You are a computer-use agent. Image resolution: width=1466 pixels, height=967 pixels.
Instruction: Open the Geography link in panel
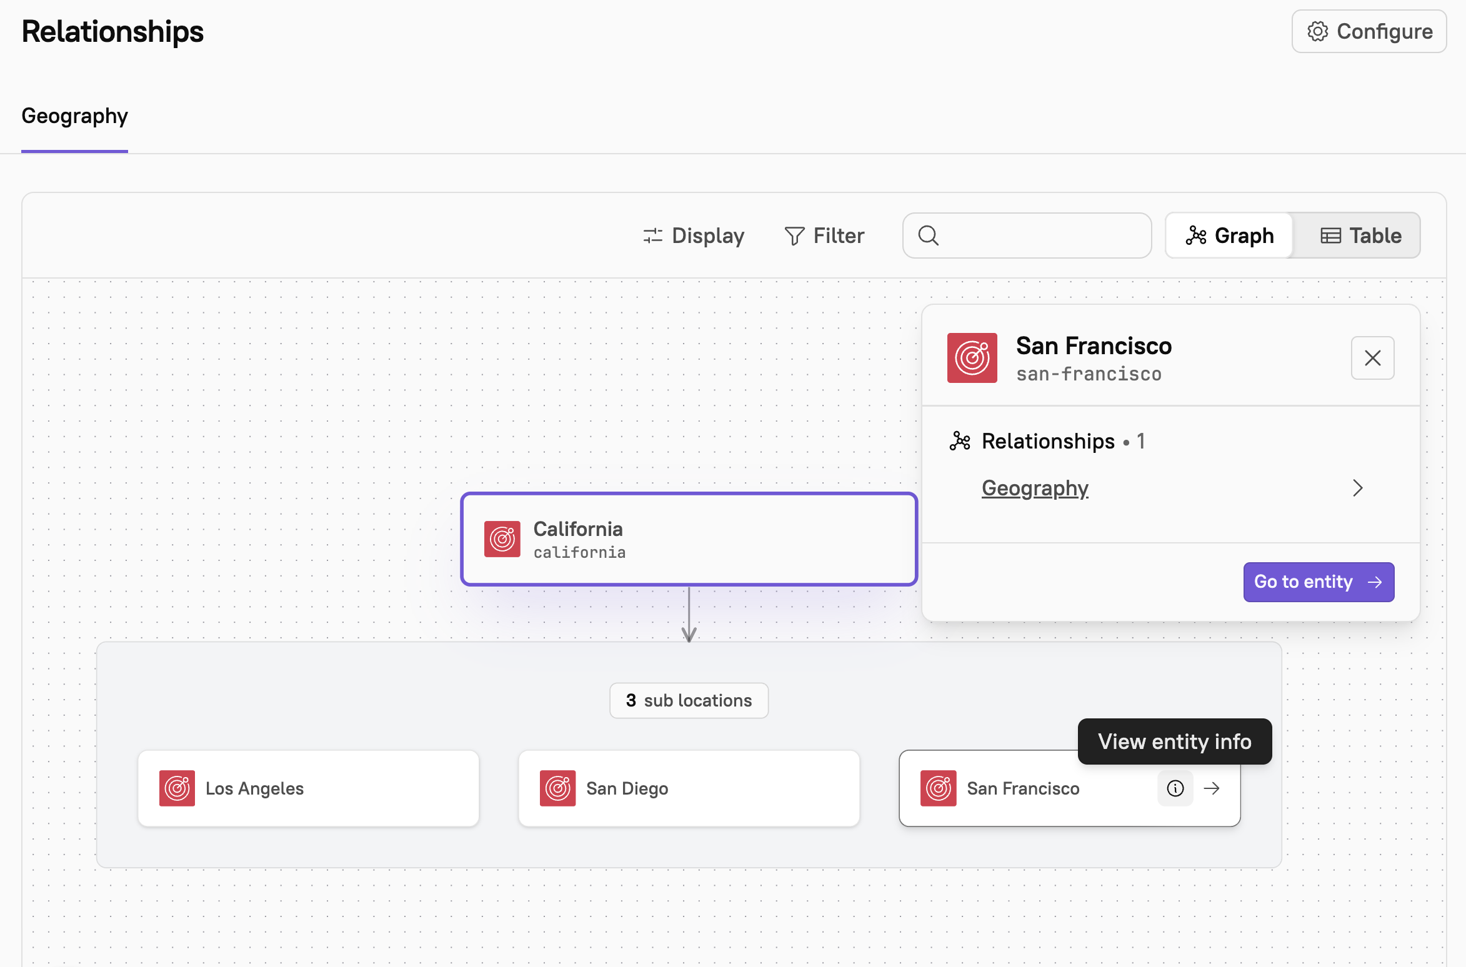click(x=1035, y=488)
